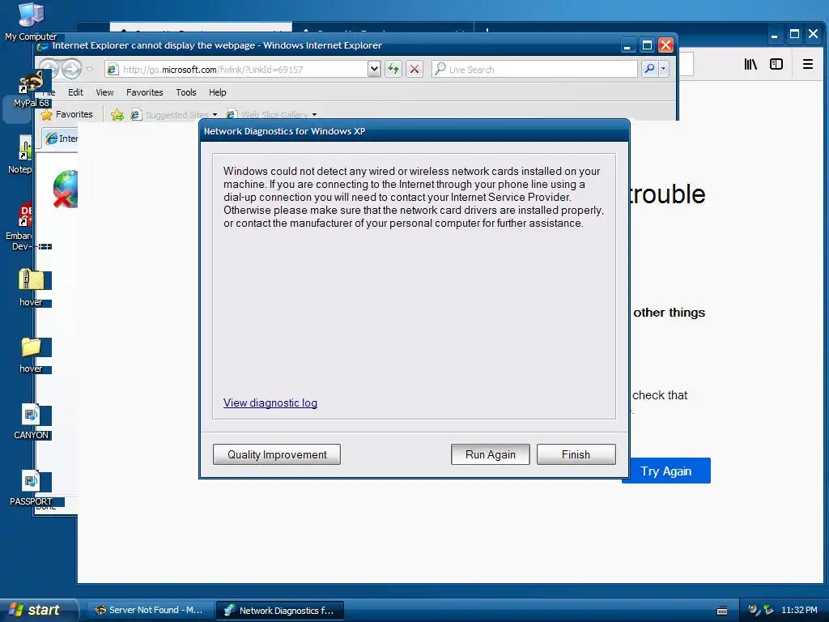
Task: Select the Internet Explorer page tab
Action: tap(60, 138)
